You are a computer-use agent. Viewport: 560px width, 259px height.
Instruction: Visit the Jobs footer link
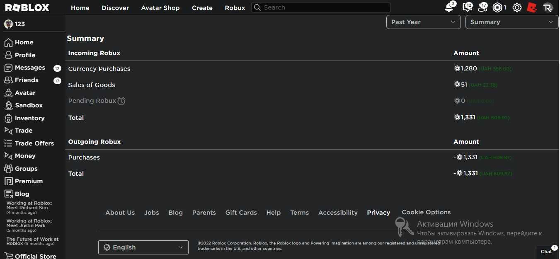coord(152,213)
